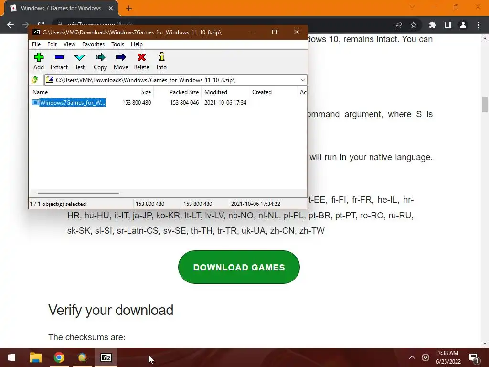
Task: Click the size value 153 800 480
Action: 137,102
